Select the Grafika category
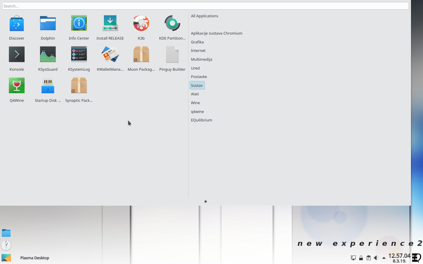The image size is (423, 264). coord(197,42)
